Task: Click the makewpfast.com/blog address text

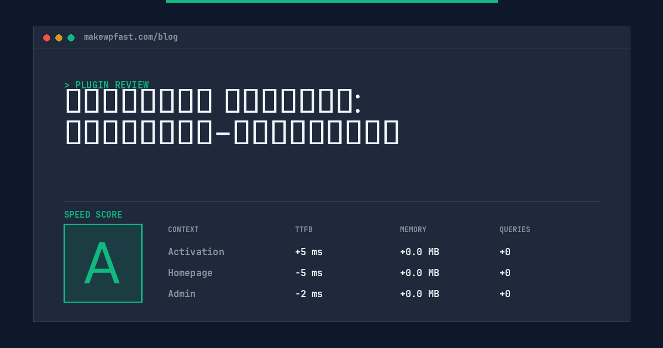Action: click(x=131, y=37)
